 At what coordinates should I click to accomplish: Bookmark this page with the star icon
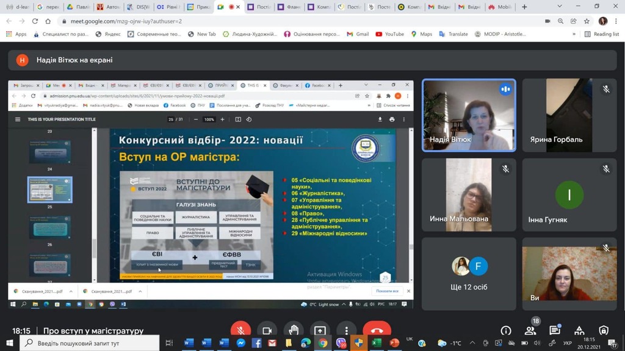587,21
